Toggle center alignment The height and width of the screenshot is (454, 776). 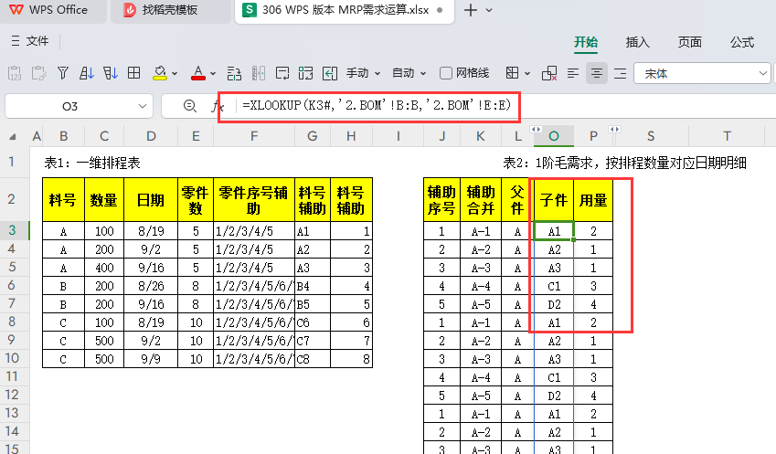[597, 73]
